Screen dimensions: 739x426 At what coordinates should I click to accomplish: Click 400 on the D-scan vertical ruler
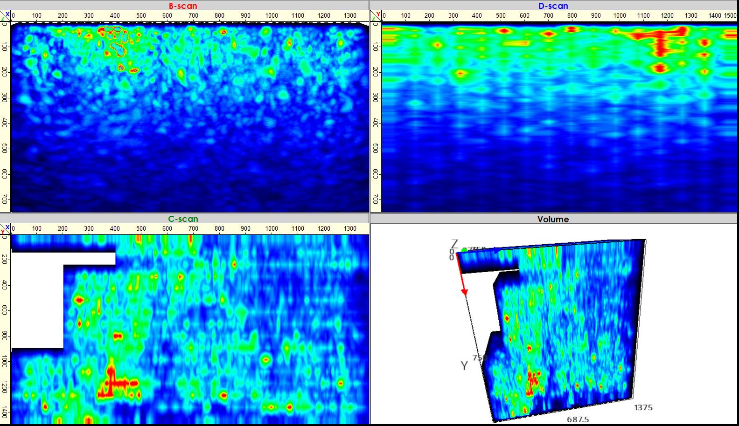pos(376,123)
